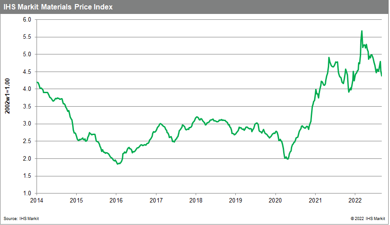
Task: Click the 6.0 value on the y-axis
Action: click(27, 20)
